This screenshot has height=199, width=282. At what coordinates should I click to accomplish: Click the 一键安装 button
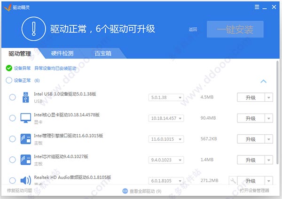pyautogui.click(x=235, y=29)
